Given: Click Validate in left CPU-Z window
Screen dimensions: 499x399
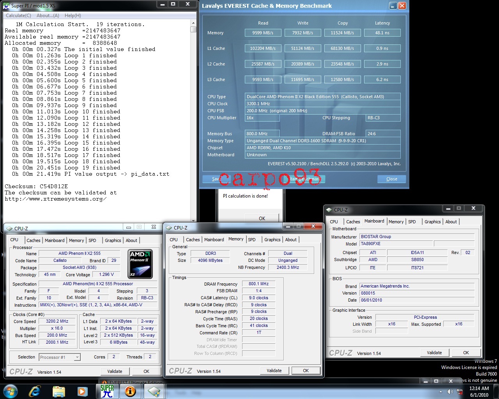Looking at the screenshot, I should tap(115, 371).
